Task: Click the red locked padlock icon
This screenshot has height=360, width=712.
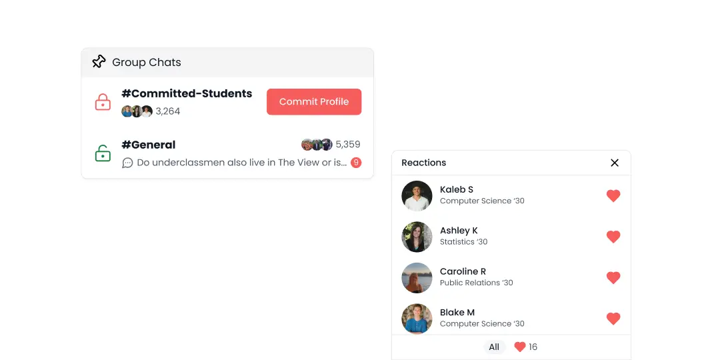Action: (103, 102)
